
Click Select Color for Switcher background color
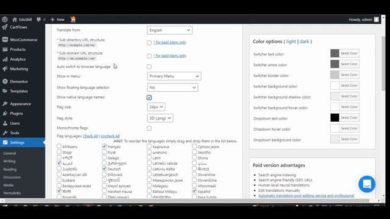pos(349,85)
